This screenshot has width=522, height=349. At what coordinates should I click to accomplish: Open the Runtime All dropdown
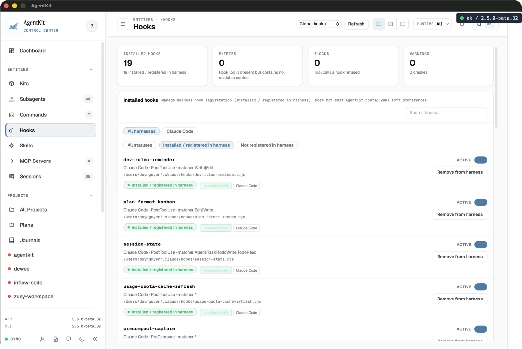[433, 24]
